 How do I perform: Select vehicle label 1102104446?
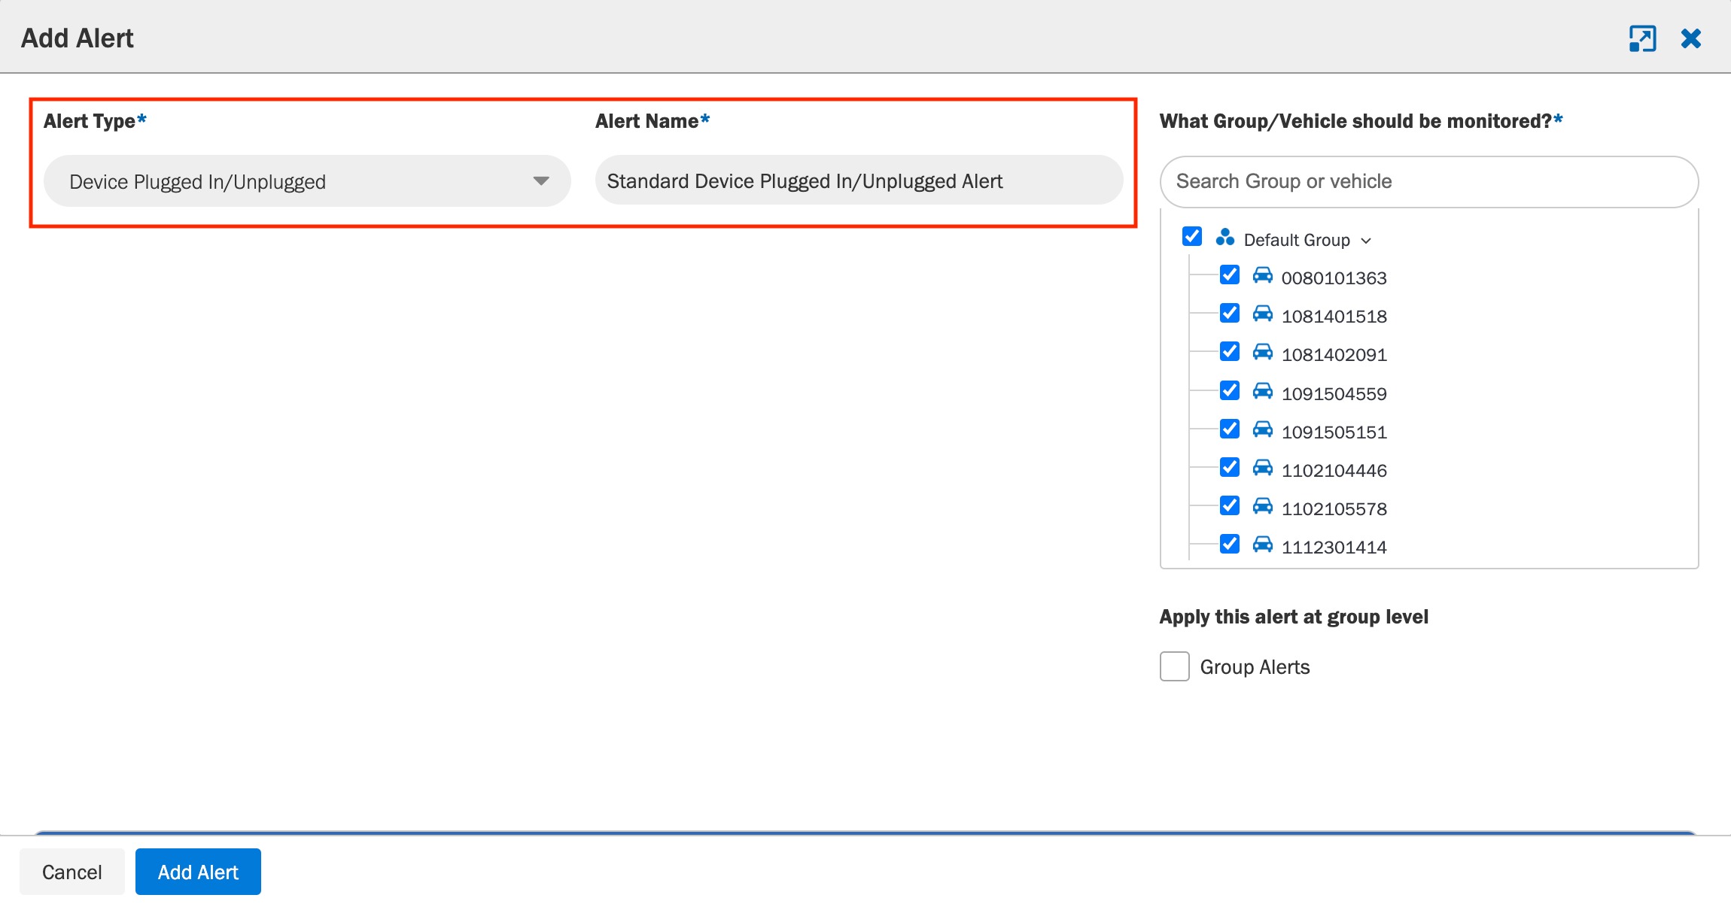point(1334,471)
